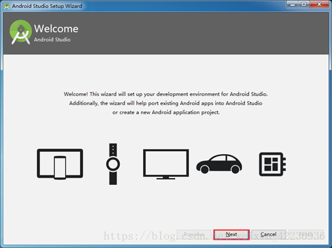
Task: Click the Android Things chip icon
Action: click(x=273, y=164)
